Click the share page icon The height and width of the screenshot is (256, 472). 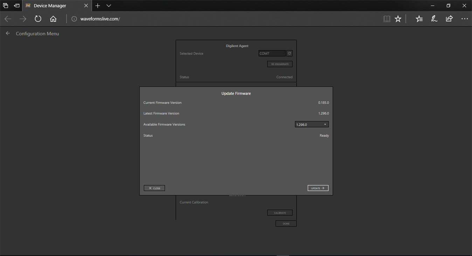click(x=449, y=19)
